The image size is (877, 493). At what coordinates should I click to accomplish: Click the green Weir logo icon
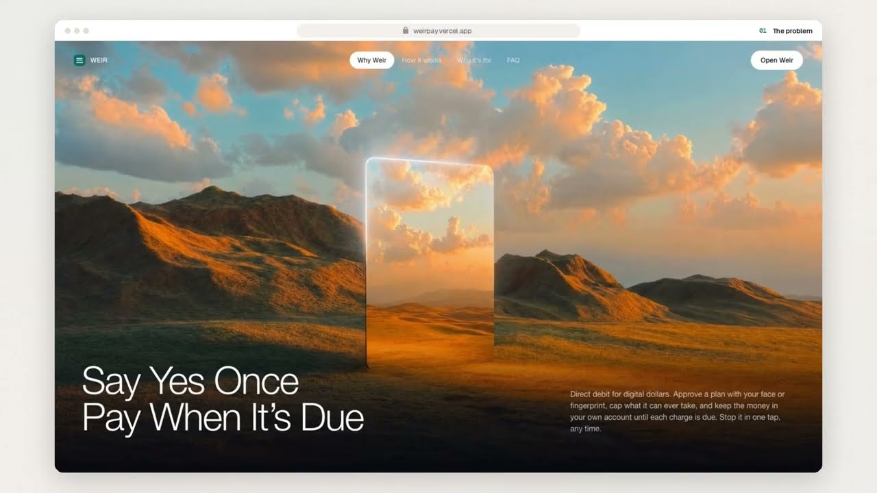79,60
